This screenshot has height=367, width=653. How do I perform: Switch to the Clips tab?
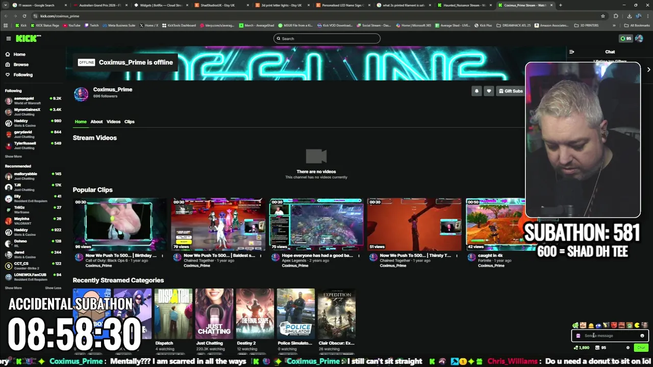point(130,121)
